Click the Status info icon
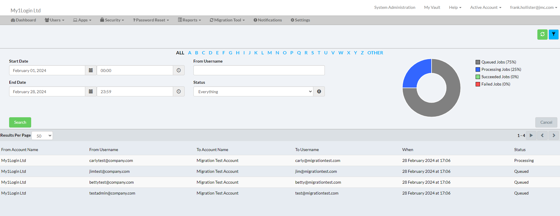Screen dimensions: 560x216 319,92
